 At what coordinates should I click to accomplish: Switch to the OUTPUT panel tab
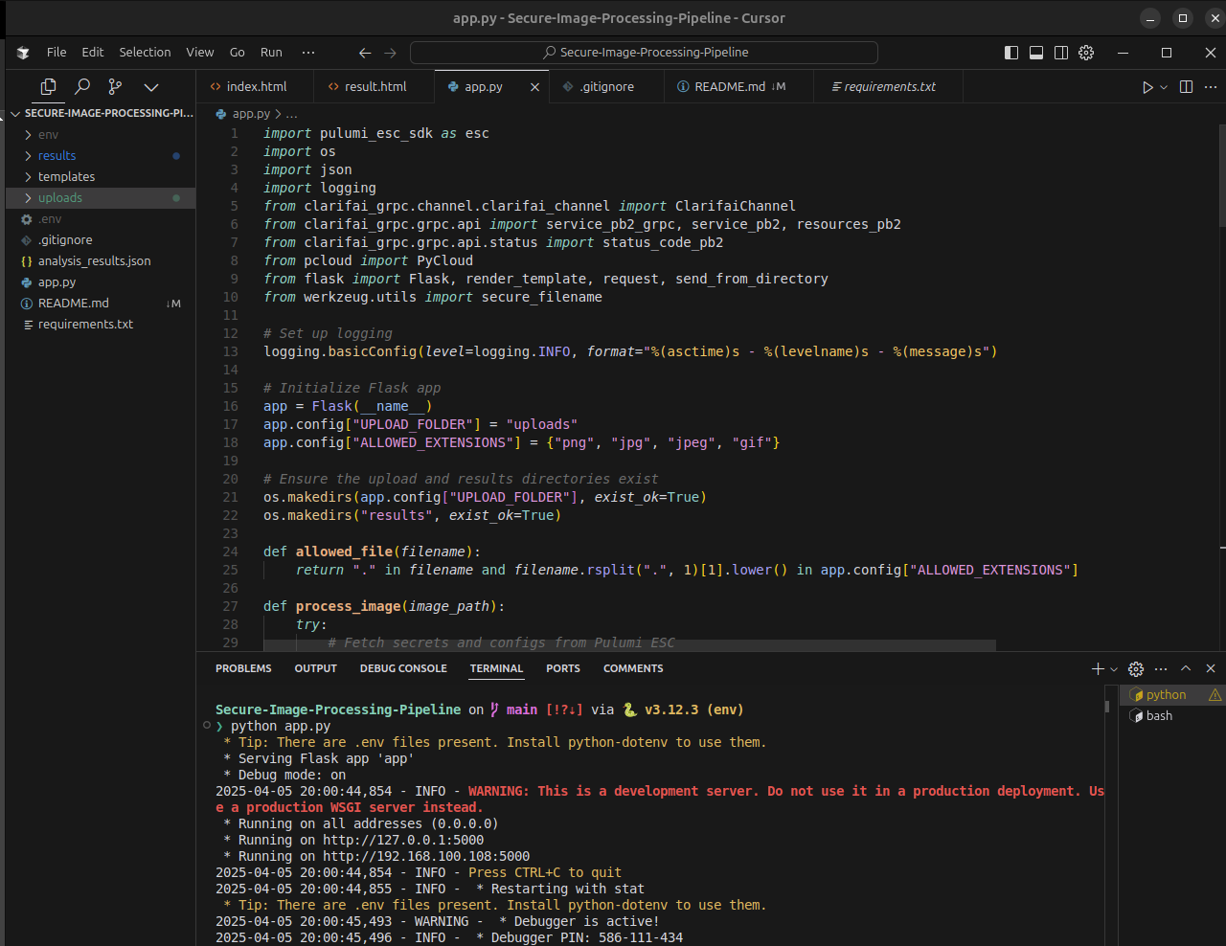click(x=315, y=668)
